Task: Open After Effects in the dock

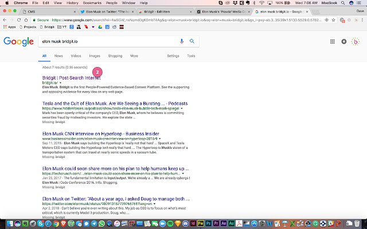Action: pyautogui.click(x=224, y=224)
